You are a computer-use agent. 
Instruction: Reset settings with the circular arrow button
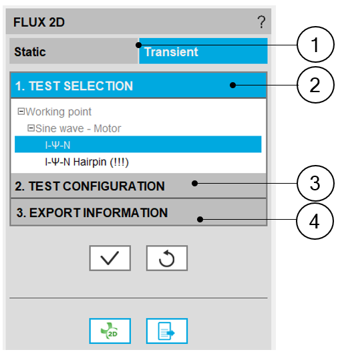[166, 258]
